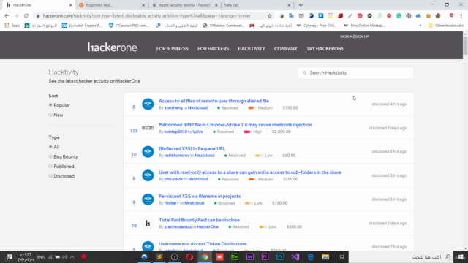Open 'Persistent XSS via filename in projects' report
Viewport: 468px width, 263px height.
(x=200, y=196)
